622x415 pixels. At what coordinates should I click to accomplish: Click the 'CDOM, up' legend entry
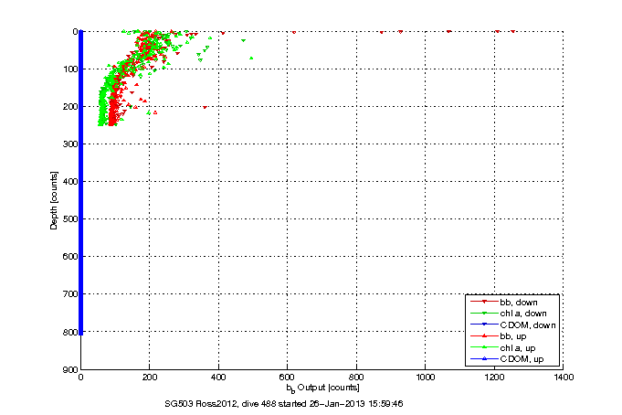click(507, 359)
